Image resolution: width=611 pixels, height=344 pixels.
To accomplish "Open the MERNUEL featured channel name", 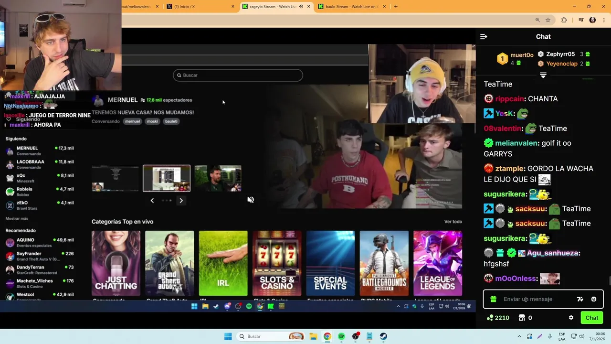I will tap(123, 100).
